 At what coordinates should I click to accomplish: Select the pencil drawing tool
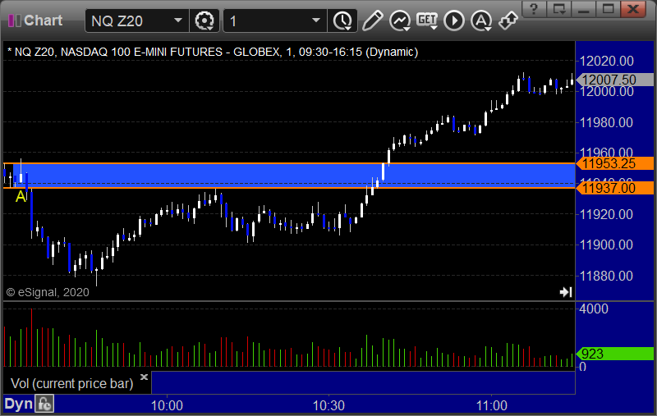pyautogui.click(x=372, y=20)
